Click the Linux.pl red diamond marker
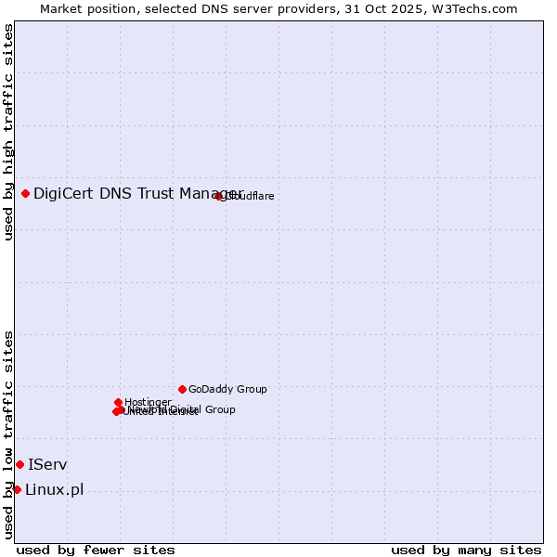This screenshot has width=557, height=557. (x=17, y=489)
